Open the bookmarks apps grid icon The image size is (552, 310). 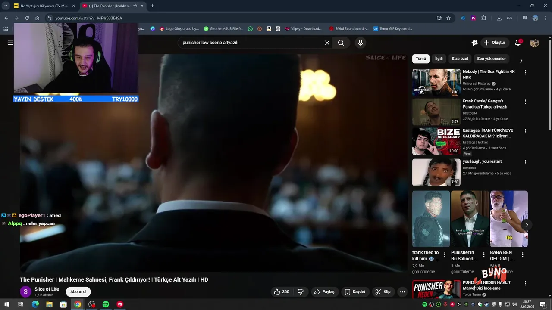6,29
